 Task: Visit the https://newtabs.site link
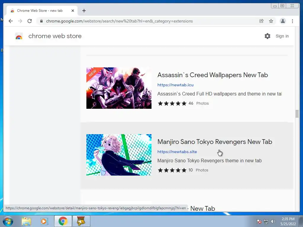177,152
